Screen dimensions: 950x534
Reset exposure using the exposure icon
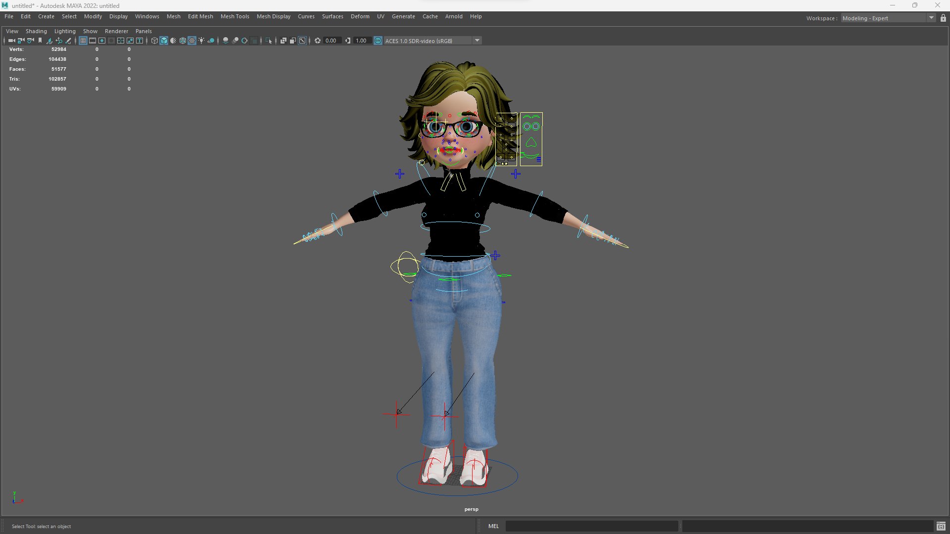tap(318, 41)
